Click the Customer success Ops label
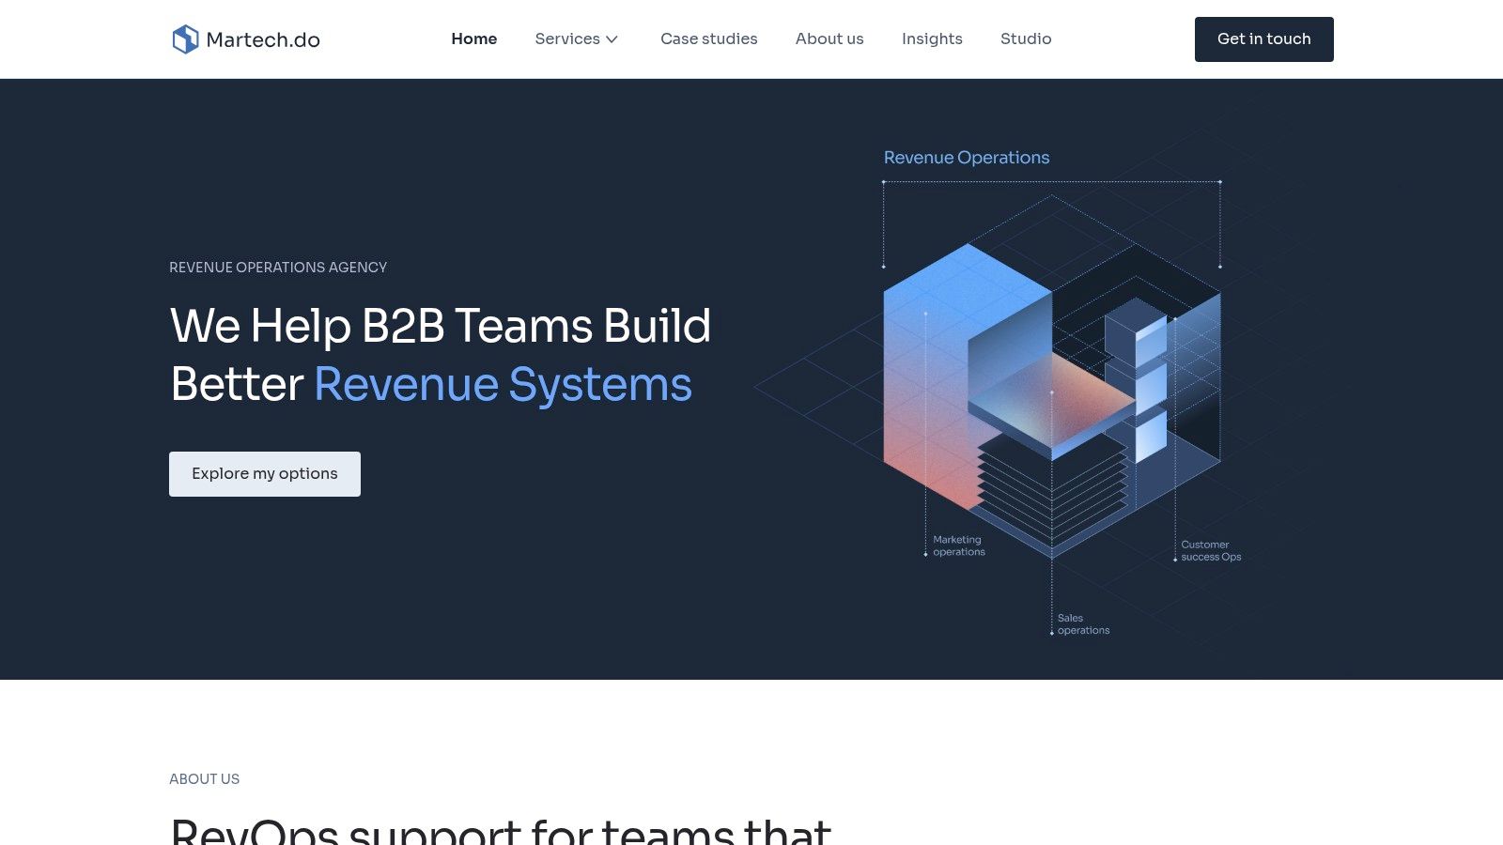 [1211, 550]
